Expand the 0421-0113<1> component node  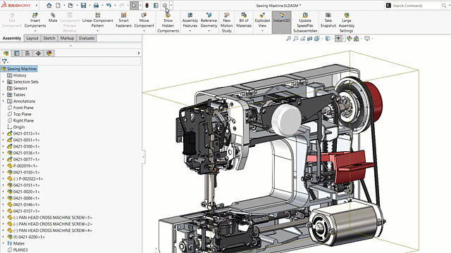(3, 134)
